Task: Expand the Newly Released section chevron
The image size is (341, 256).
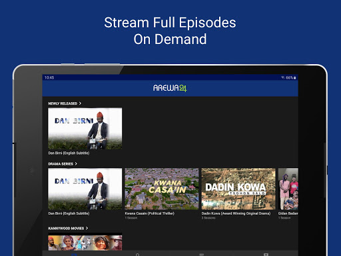Action: pos(80,103)
